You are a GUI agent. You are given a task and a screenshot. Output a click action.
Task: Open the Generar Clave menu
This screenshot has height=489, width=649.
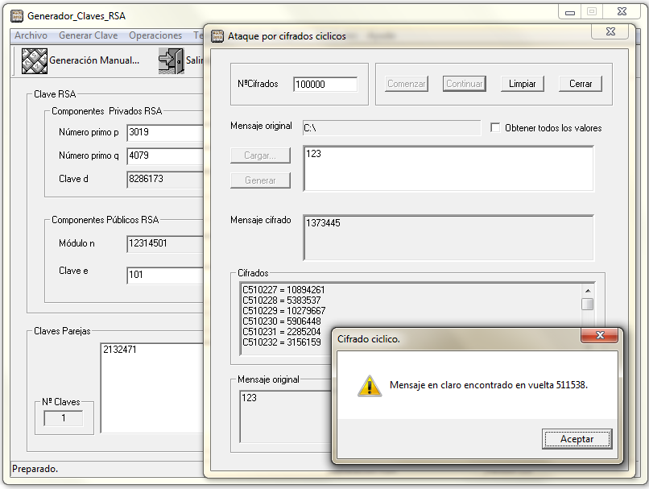88,35
